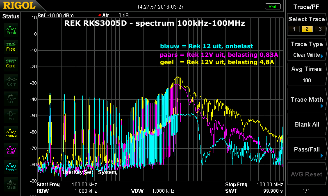Click the AVG Reset softkey

[306, 174]
